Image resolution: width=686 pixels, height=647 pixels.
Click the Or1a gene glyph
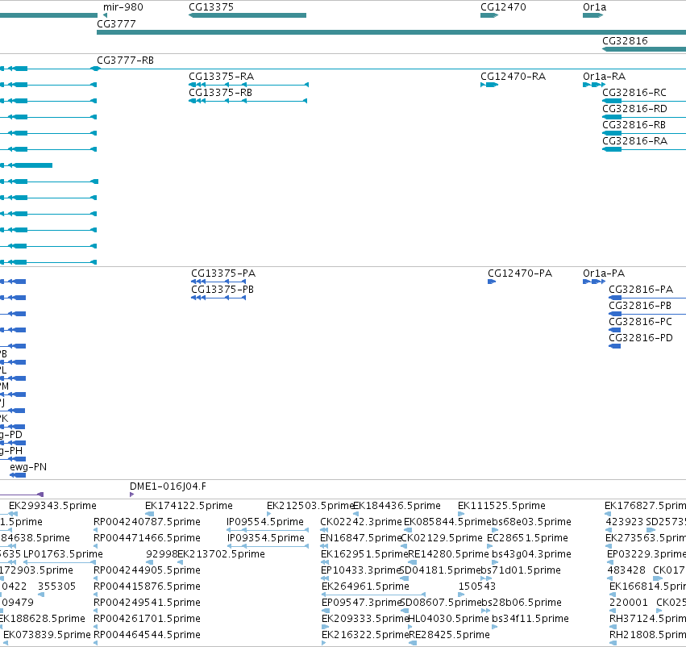click(x=592, y=15)
